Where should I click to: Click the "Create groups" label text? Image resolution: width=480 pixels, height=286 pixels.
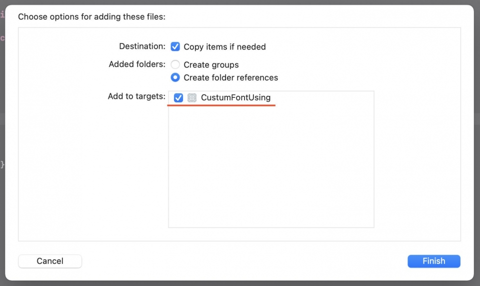click(211, 65)
